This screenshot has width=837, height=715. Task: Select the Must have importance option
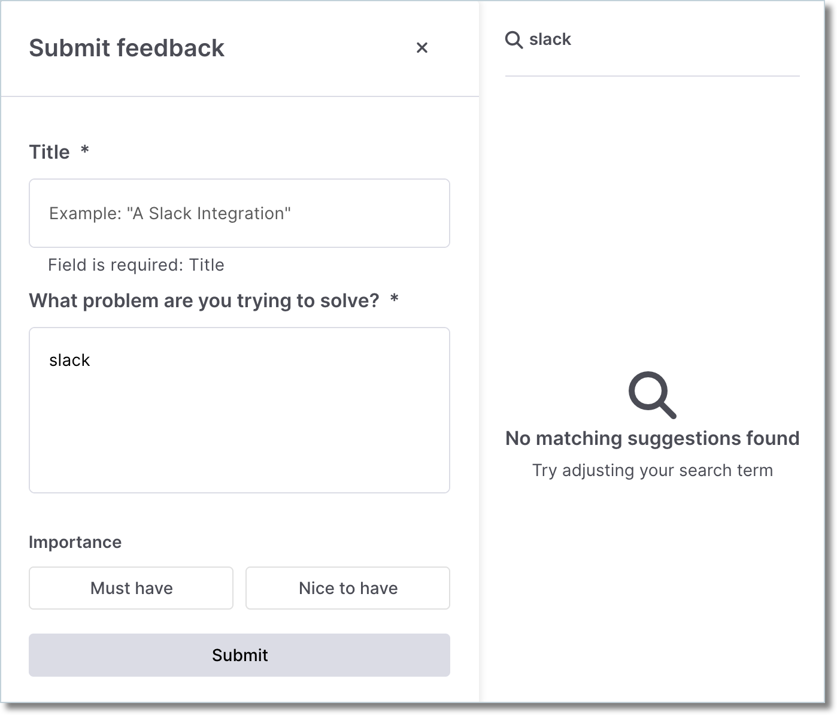pos(131,588)
